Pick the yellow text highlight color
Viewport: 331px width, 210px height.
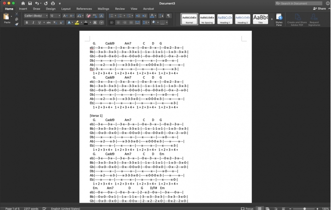[77, 23]
